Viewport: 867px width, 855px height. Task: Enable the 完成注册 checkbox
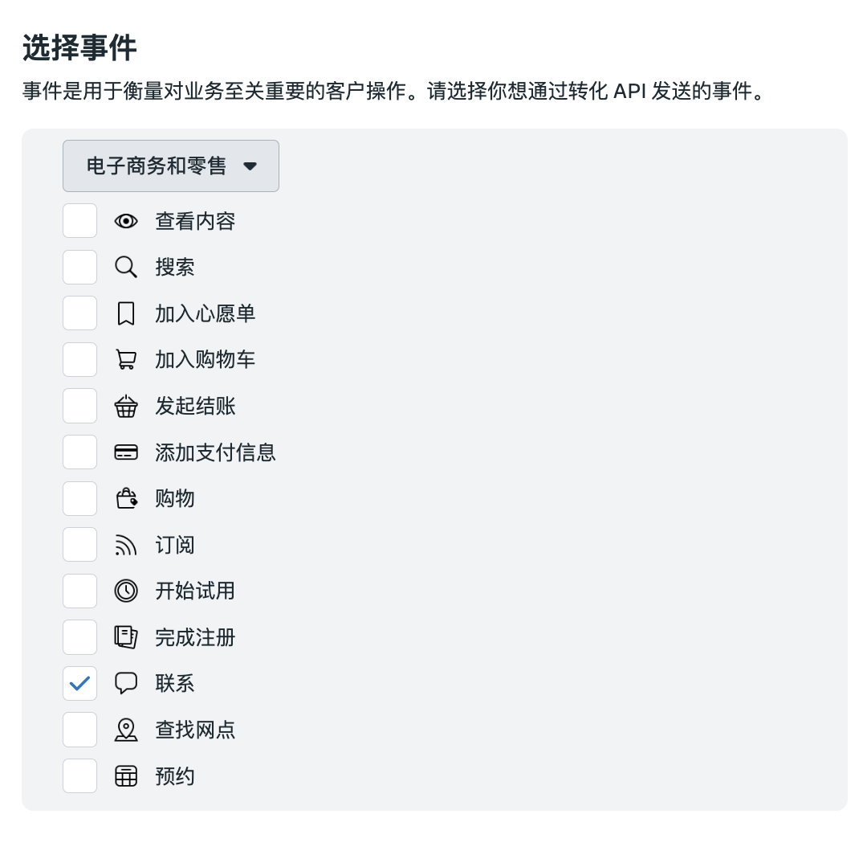pyautogui.click(x=80, y=637)
